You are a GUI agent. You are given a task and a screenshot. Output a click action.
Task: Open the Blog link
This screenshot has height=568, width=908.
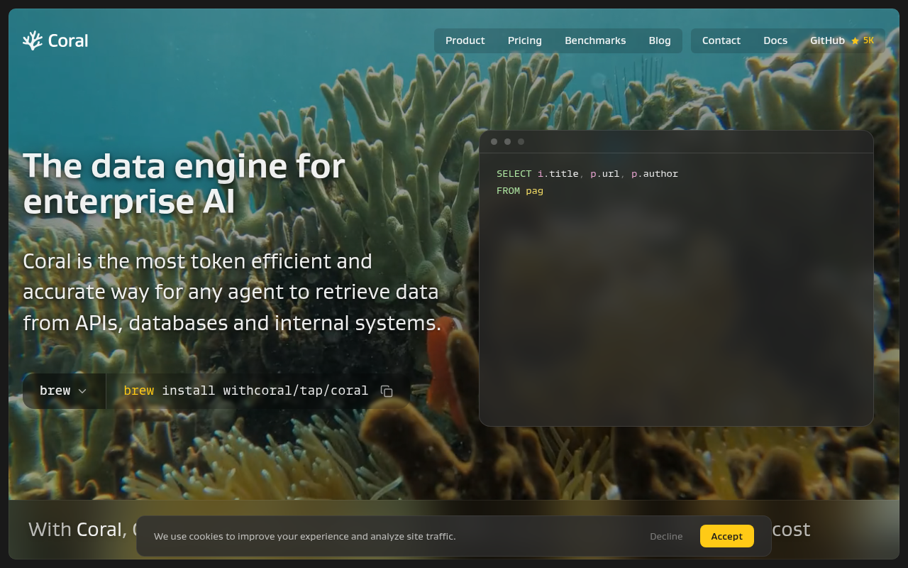pos(660,40)
